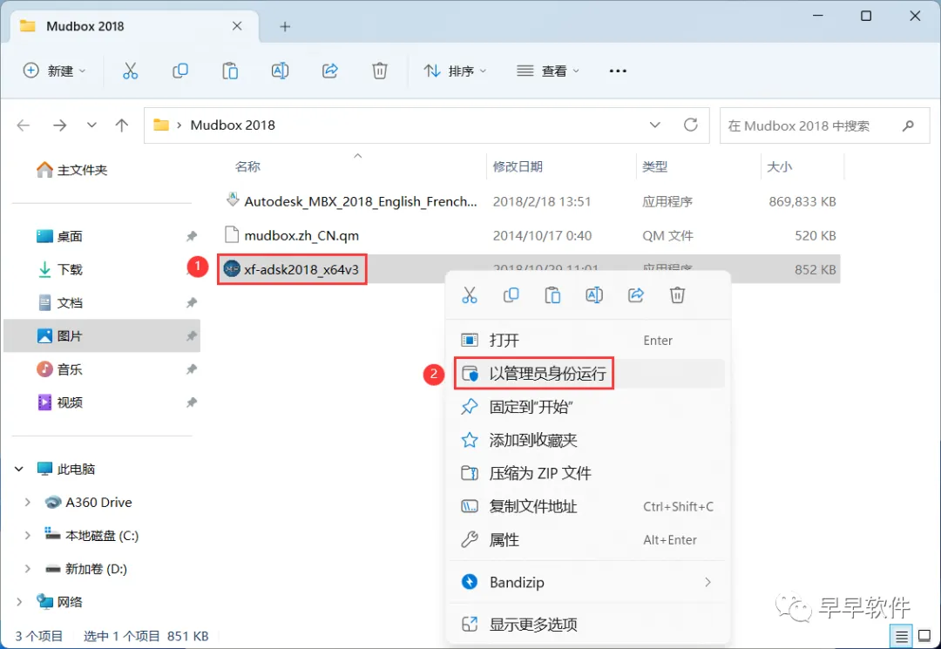941x649 pixels.
Task: Open the 查看 (View) dropdown
Action: (x=548, y=71)
